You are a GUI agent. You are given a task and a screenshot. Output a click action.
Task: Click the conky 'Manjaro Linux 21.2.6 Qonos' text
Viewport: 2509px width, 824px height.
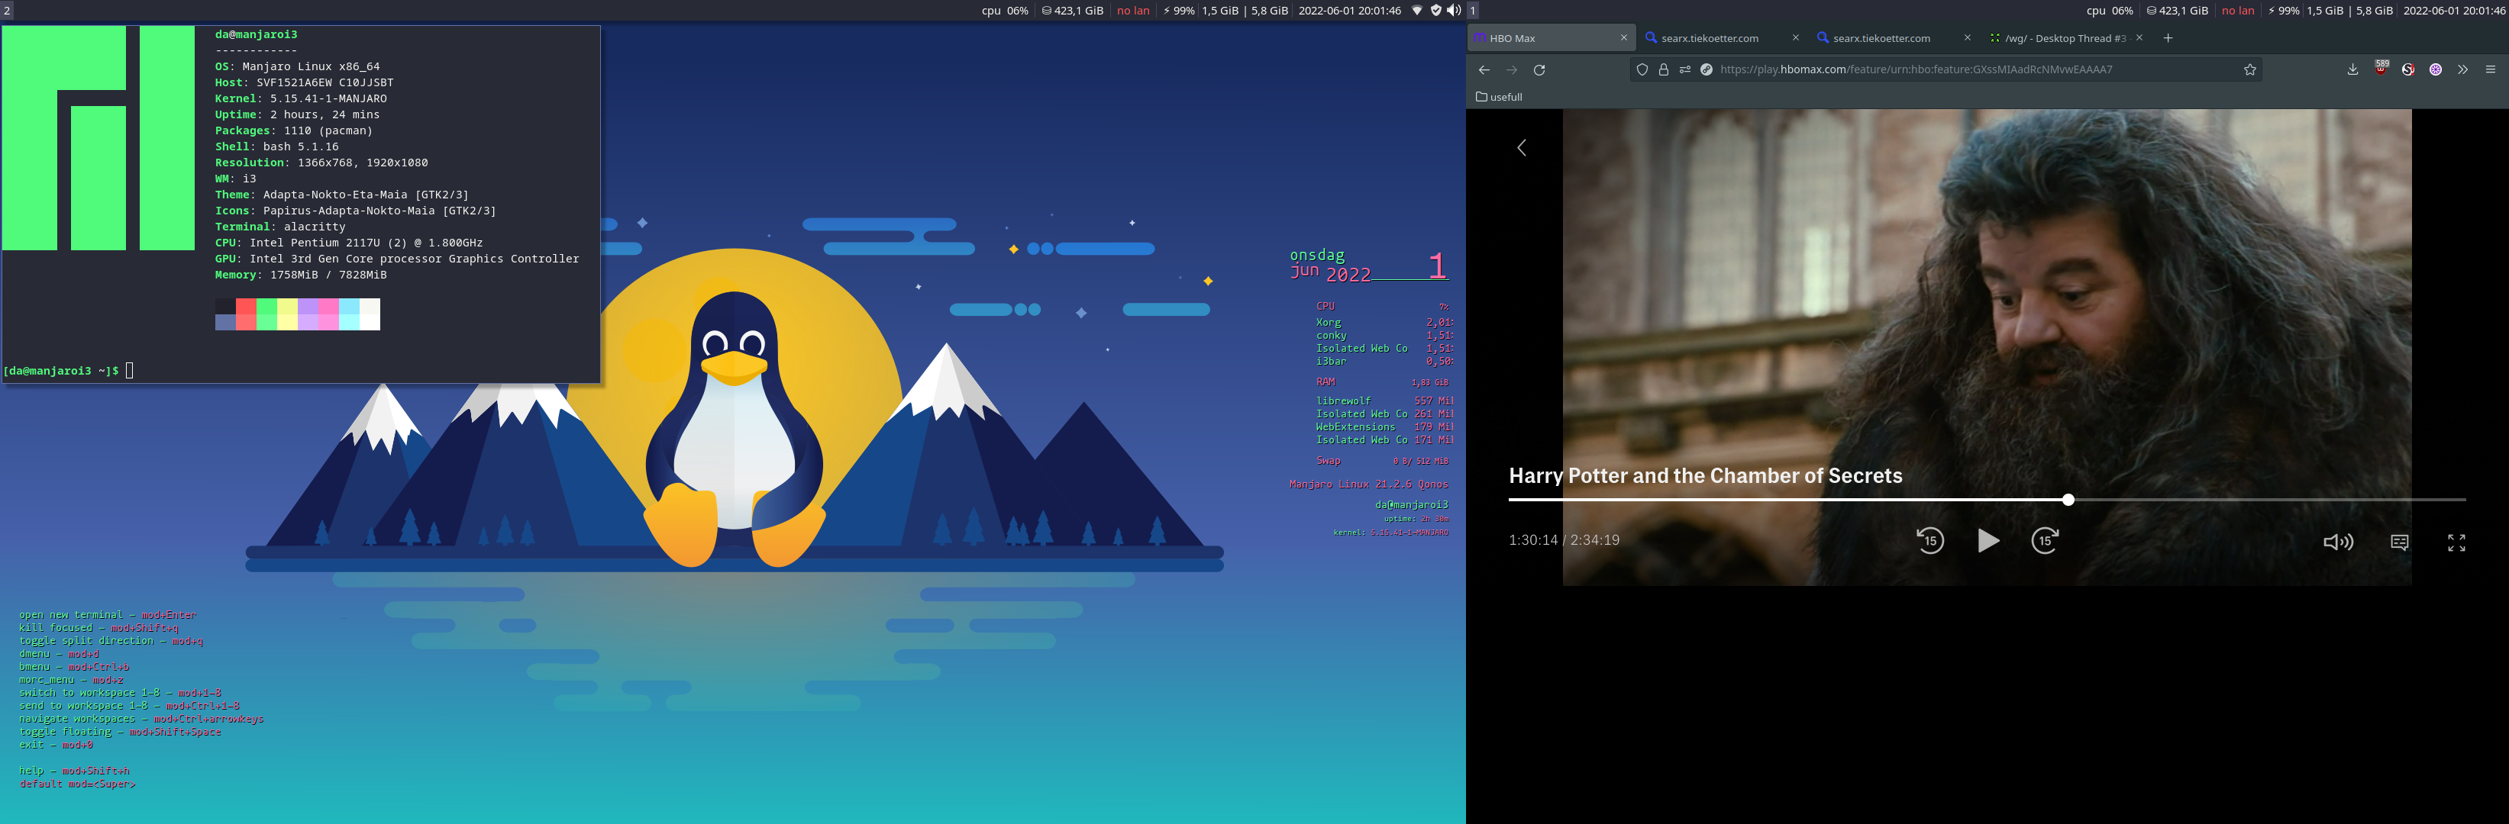click(1368, 484)
